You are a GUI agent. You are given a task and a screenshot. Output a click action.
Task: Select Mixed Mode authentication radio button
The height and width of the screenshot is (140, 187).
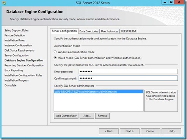click(x=55, y=58)
